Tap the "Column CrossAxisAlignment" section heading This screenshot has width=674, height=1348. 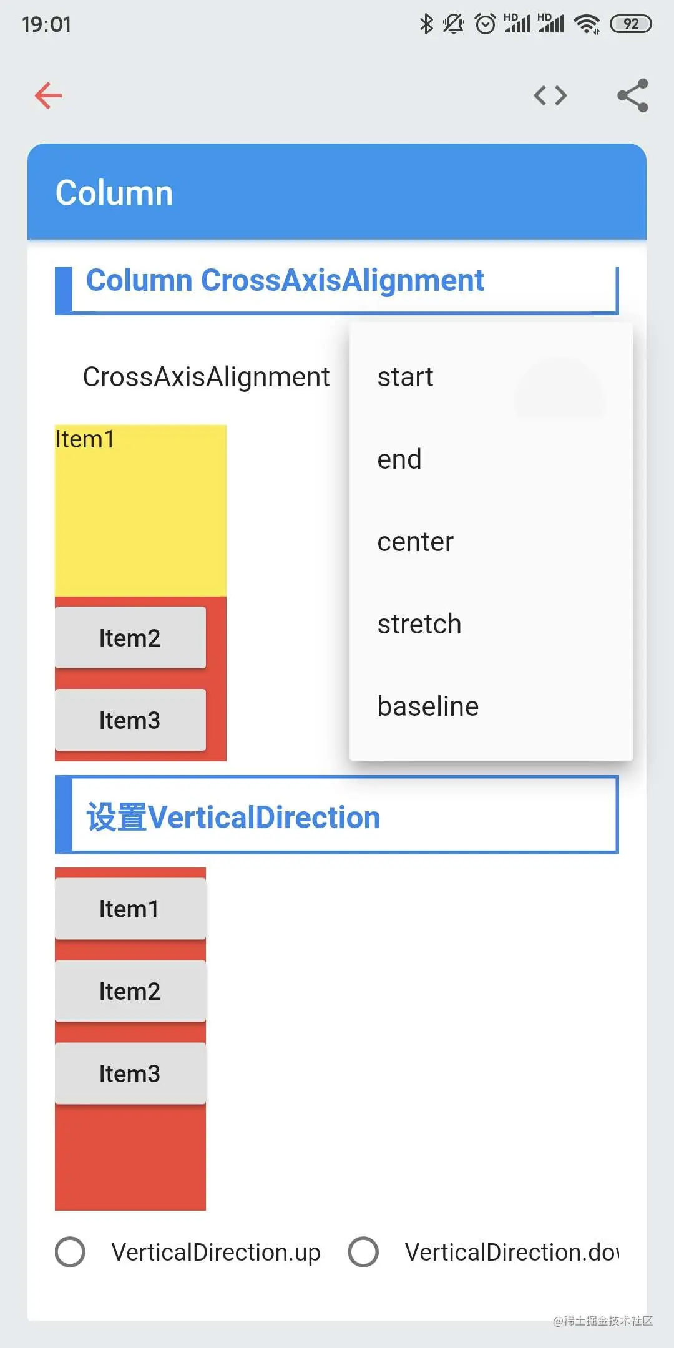tap(285, 280)
